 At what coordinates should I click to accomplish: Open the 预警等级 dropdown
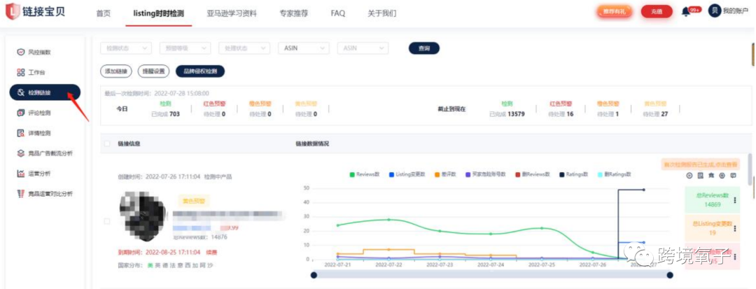(x=185, y=48)
